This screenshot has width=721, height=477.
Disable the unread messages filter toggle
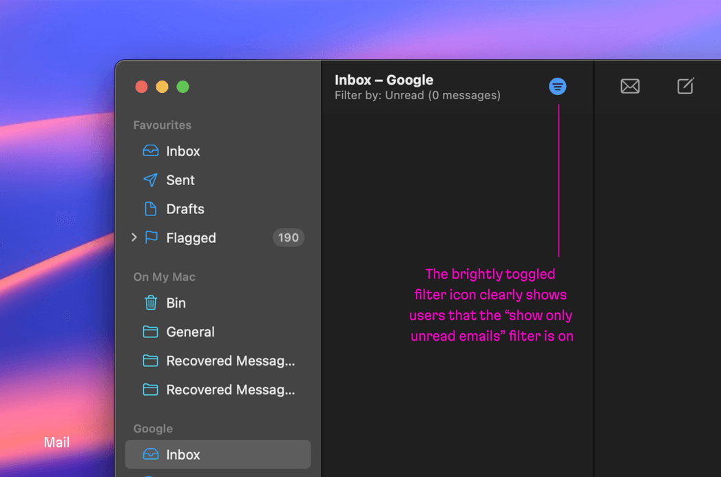point(557,86)
